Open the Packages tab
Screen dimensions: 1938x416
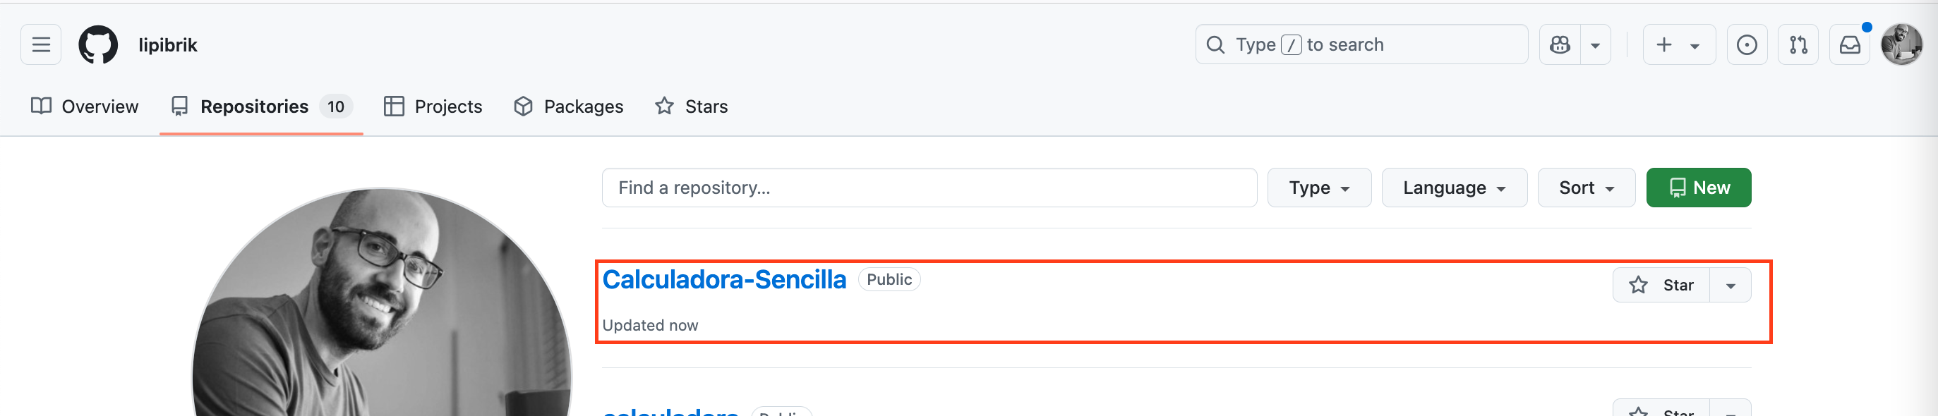tap(569, 106)
